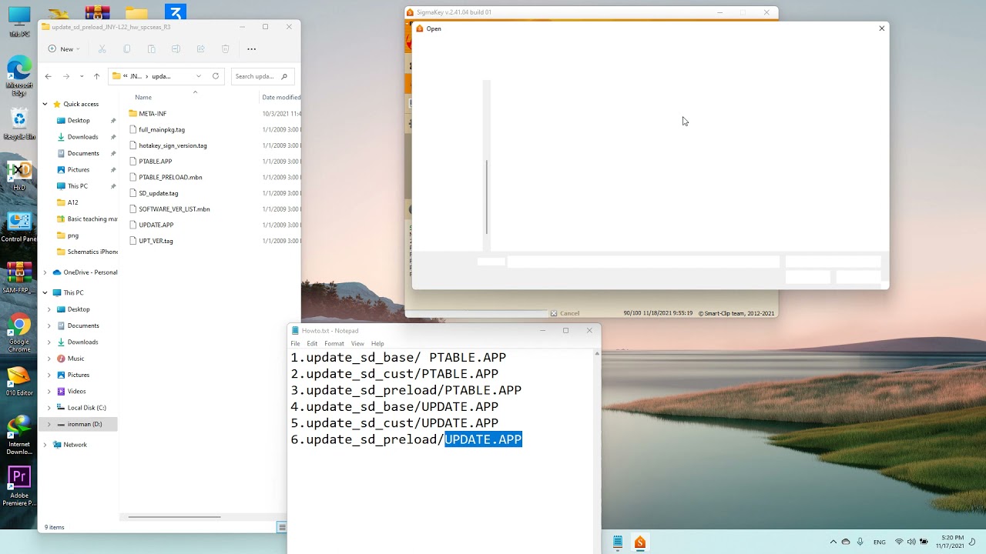986x554 pixels.
Task: Click the Copy icon in Explorer toolbar
Action: click(127, 48)
